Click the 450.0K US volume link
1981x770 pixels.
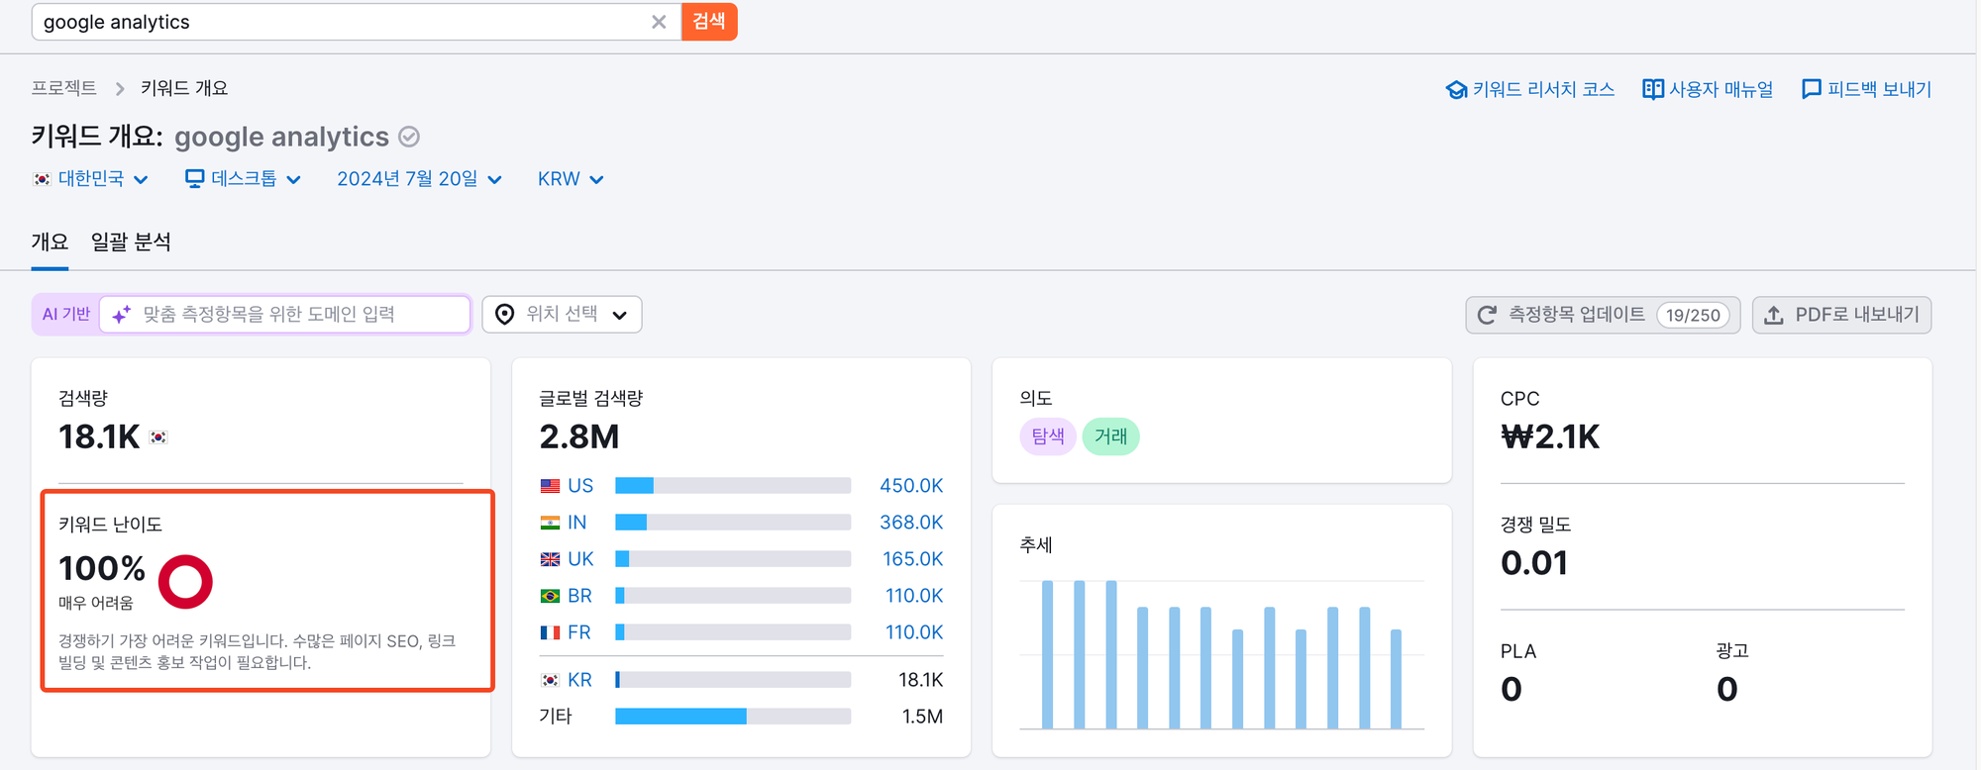[x=911, y=486]
